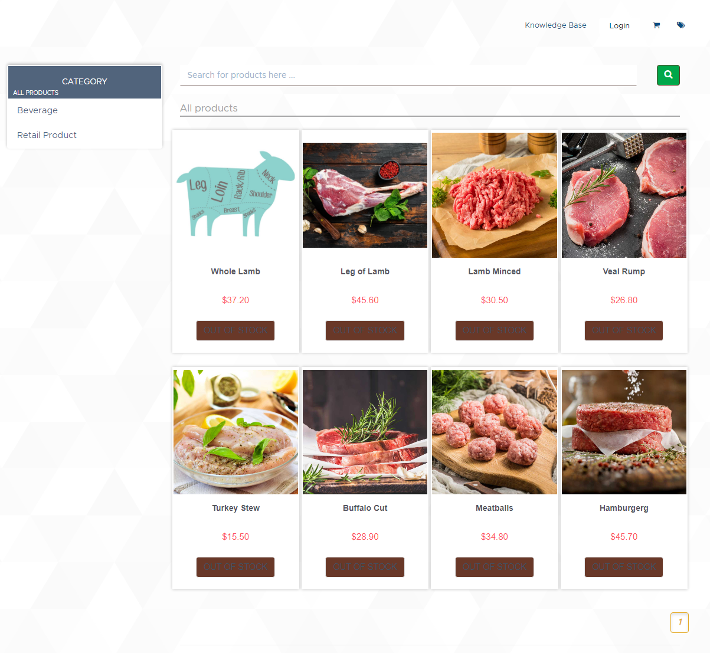Select the Retail Product category

click(47, 135)
